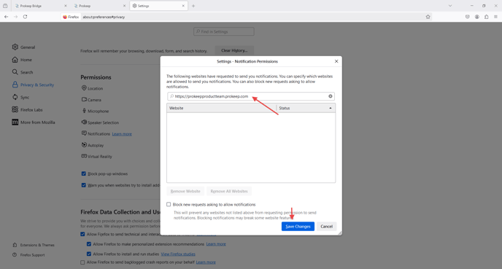Open the Search settings category
The width and height of the screenshot is (502, 269).
(x=23, y=72)
